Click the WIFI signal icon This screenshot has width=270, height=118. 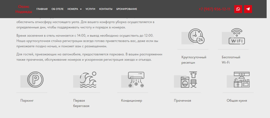click(x=237, y=36)
